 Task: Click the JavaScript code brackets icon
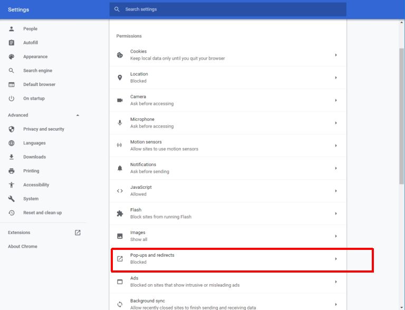pos(120,191)
